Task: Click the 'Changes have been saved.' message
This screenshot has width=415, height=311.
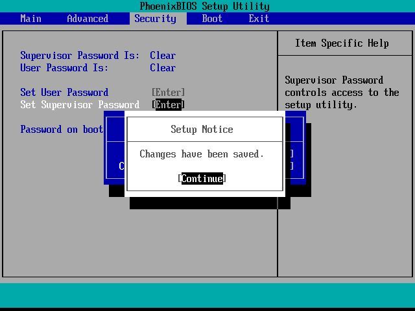Action: [202, 154]
